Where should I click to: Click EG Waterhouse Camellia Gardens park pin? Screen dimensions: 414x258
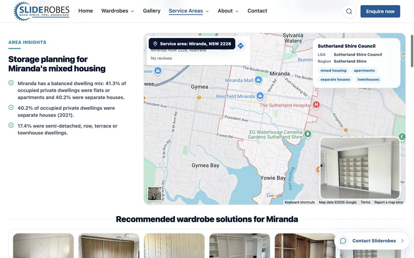point(307,133)
